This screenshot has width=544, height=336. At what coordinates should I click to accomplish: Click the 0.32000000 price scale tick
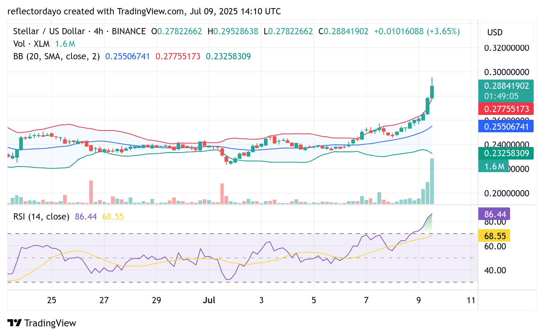[506, 48]
